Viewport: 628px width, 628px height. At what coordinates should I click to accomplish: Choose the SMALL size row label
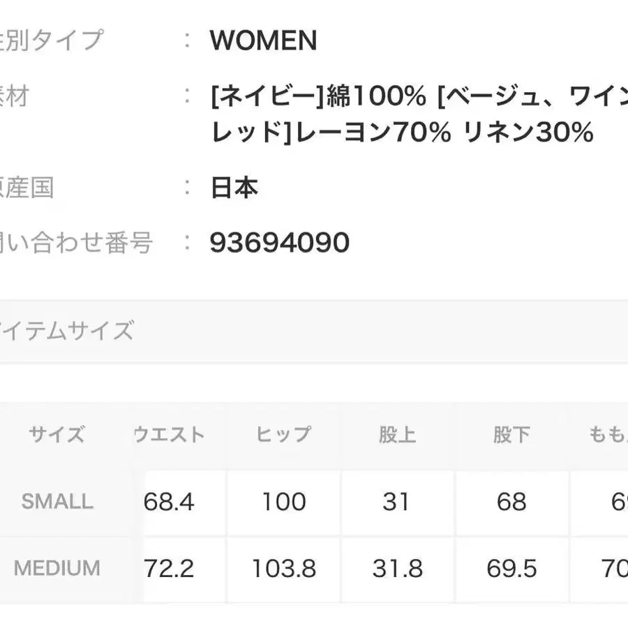[x=57, y=501]
